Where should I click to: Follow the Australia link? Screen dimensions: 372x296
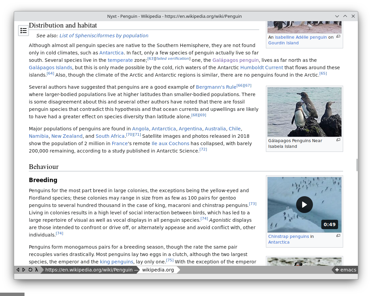click(215, 129)
